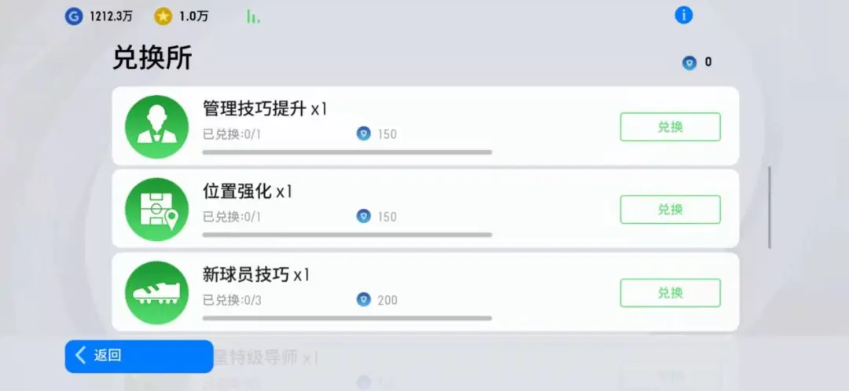Click the blue info icon
Viewport: 849px width, 391px height.
(x=684, y=15)
